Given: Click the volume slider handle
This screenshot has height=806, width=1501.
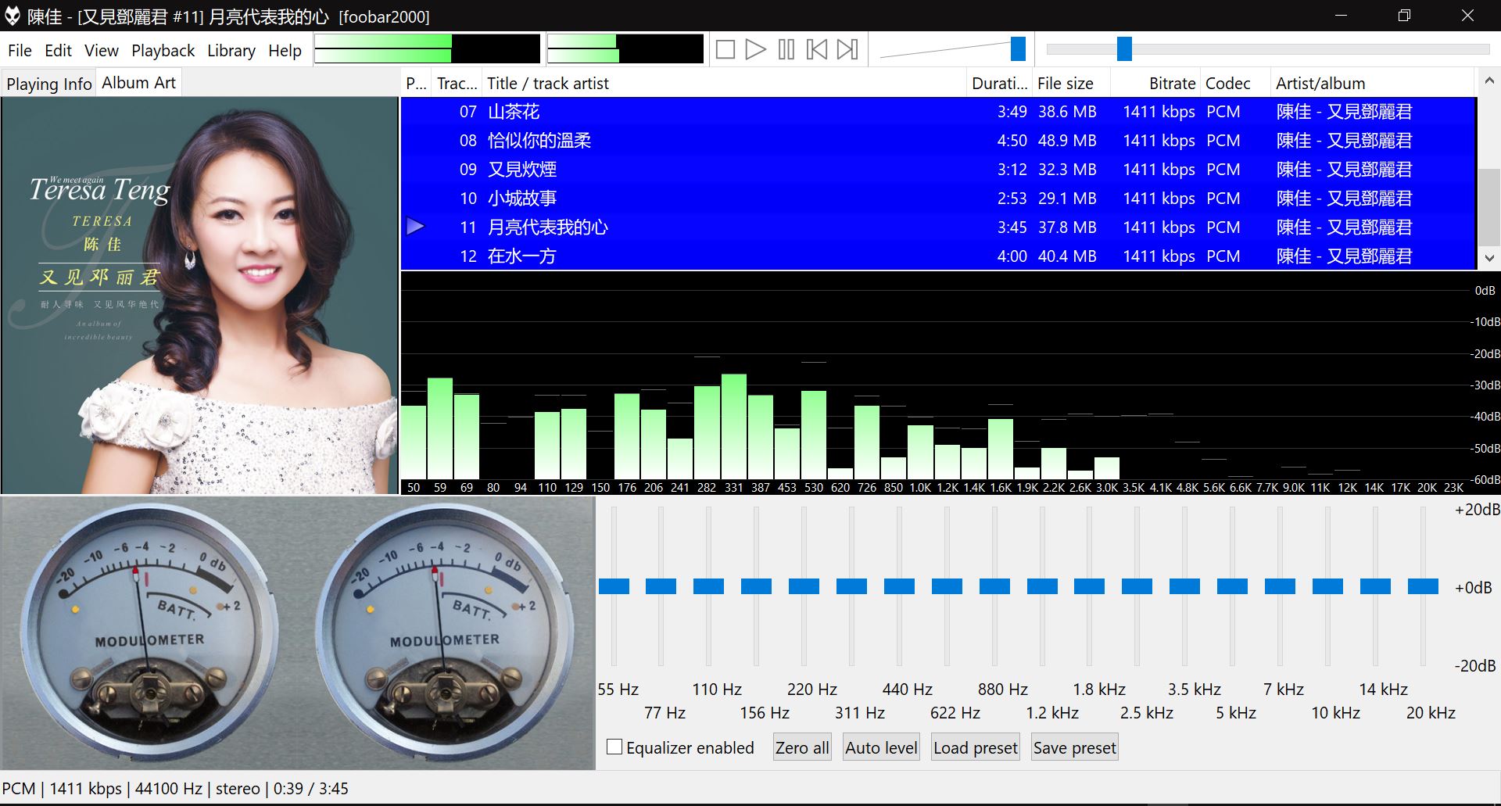Looking at the screenshot, I should click(x=1018, y=48).
